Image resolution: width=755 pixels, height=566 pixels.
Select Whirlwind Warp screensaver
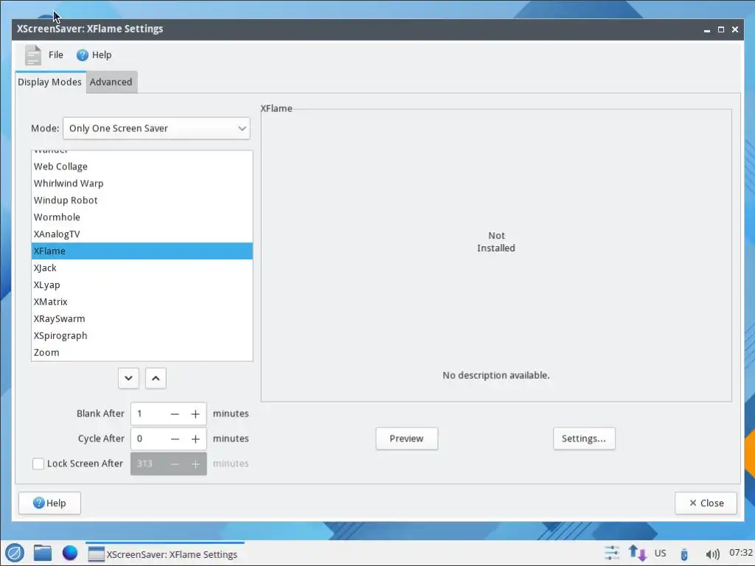click(x=142, y=184)
